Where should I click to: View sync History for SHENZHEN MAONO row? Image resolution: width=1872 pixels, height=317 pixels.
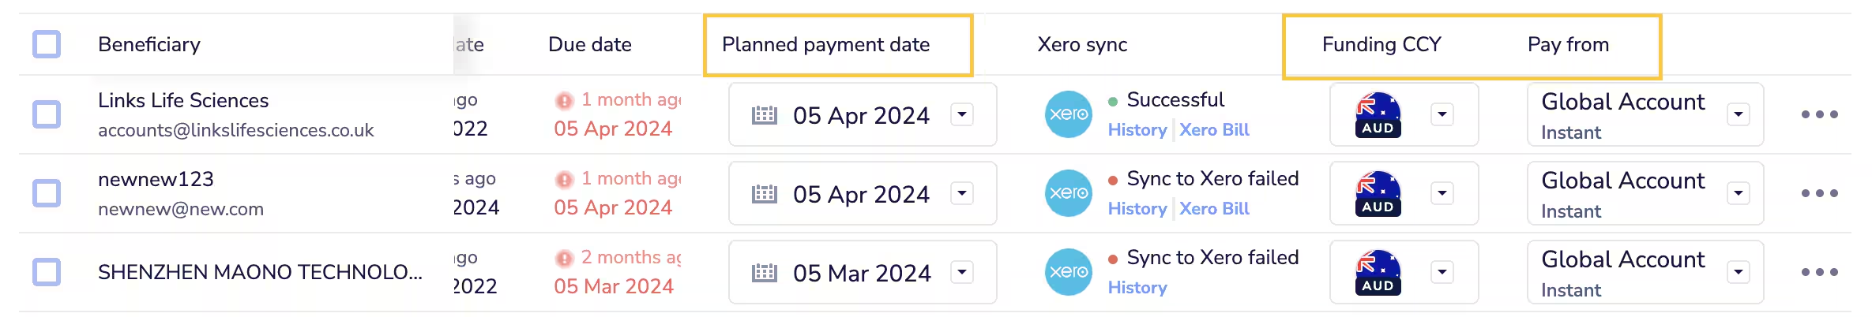[1137, 288]
